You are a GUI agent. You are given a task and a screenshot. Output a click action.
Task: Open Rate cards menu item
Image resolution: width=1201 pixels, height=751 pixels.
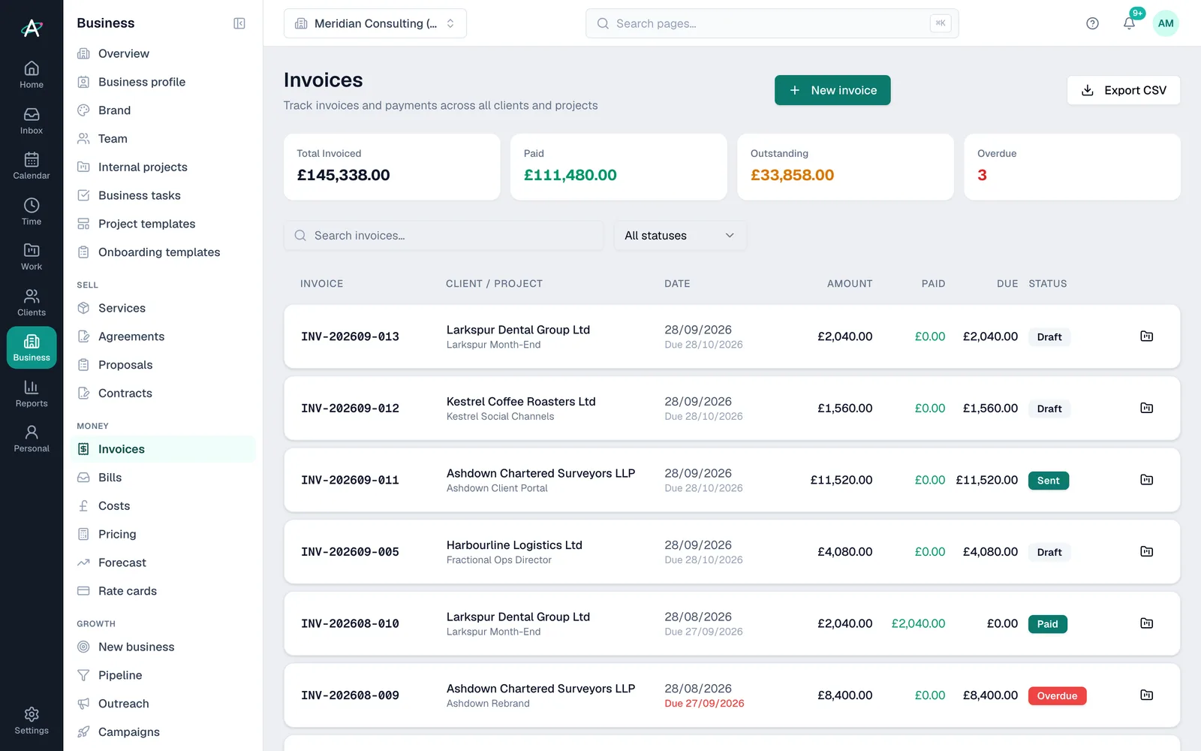pos(163,591)
